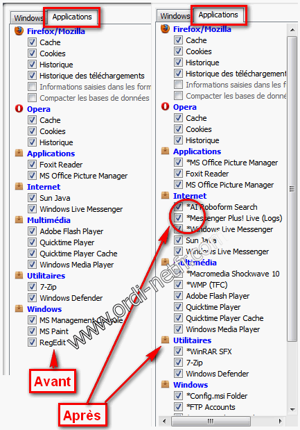This screenshot has height=430, width=300.
Task: Click the Windows box icon in Avant list
Action: pyautogui.click(x=19, y=308)
